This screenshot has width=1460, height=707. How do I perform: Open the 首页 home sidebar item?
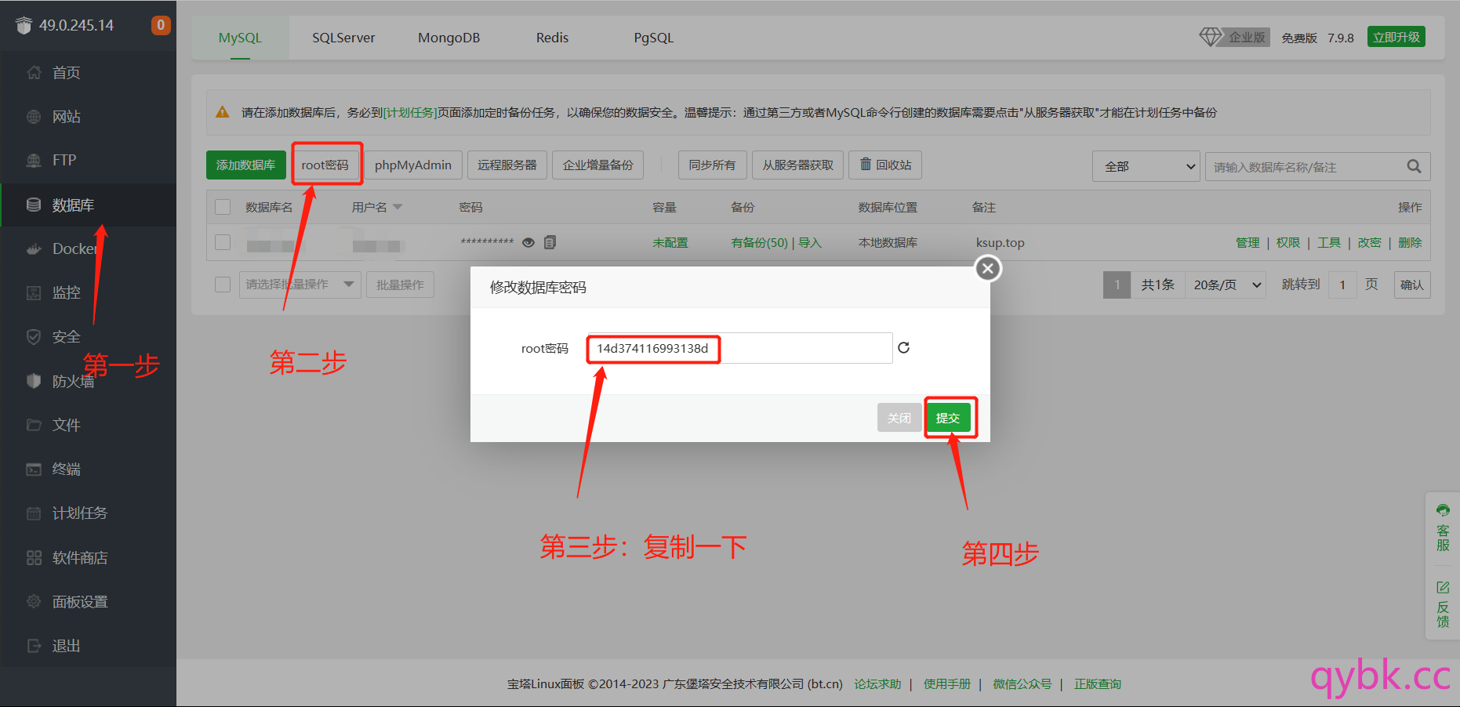click(88, 73)
